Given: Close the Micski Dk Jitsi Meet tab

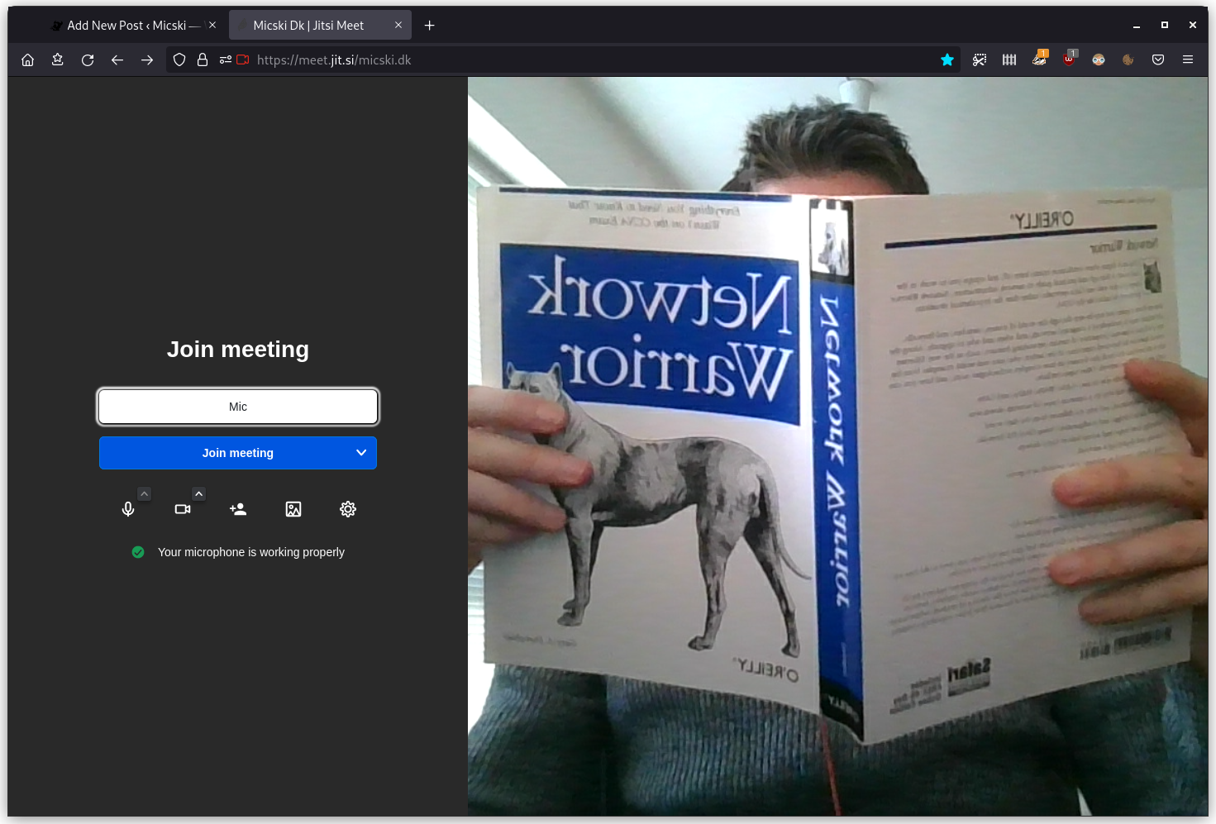Looking at the screenshot, I should click(398, 25).
